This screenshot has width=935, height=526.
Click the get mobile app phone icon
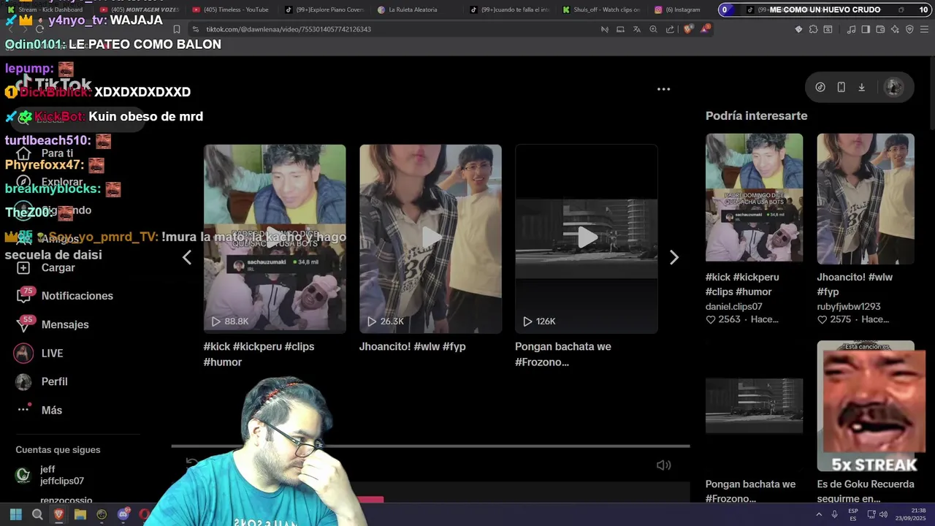841,87
